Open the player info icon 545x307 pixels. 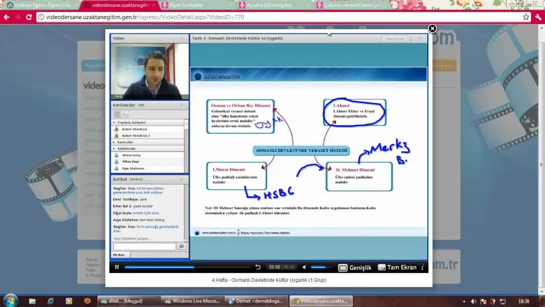point(423,267)
